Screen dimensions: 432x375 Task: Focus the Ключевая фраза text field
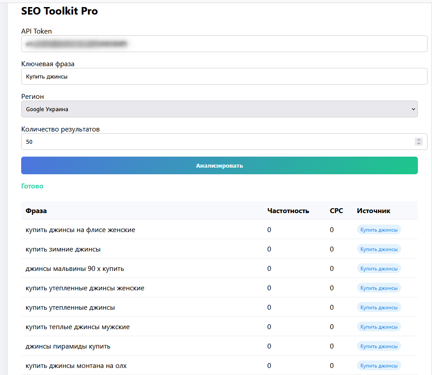tap(224, 76)
